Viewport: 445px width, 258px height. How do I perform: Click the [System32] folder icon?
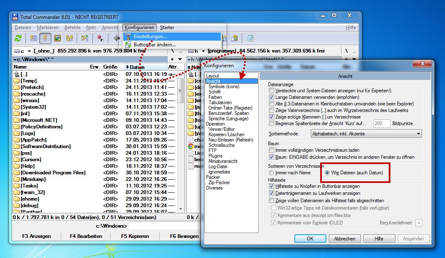(x=17, y=107)
